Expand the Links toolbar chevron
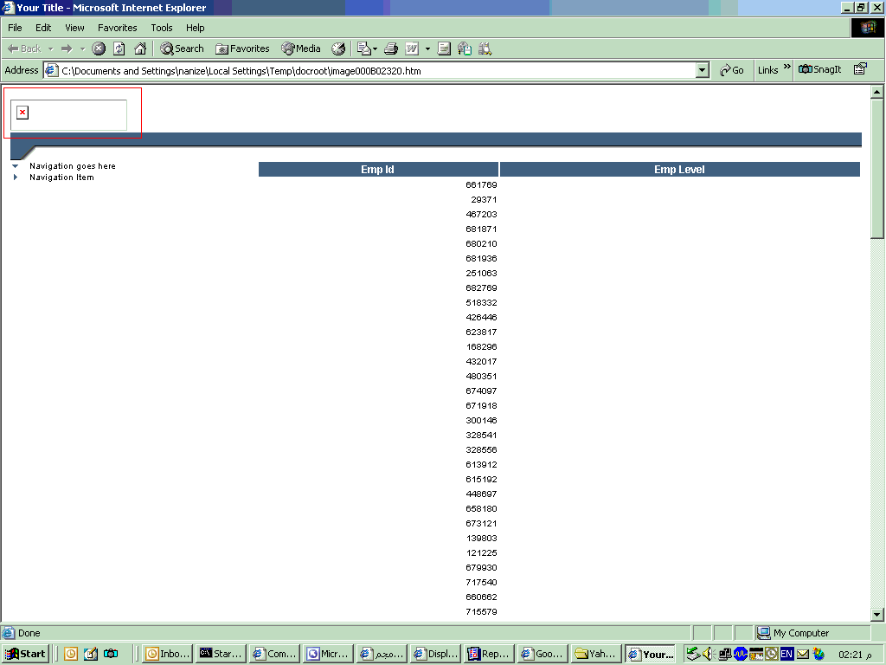This screenshot has height=665, width=886. pyautogui.click(x=787, y=68)
